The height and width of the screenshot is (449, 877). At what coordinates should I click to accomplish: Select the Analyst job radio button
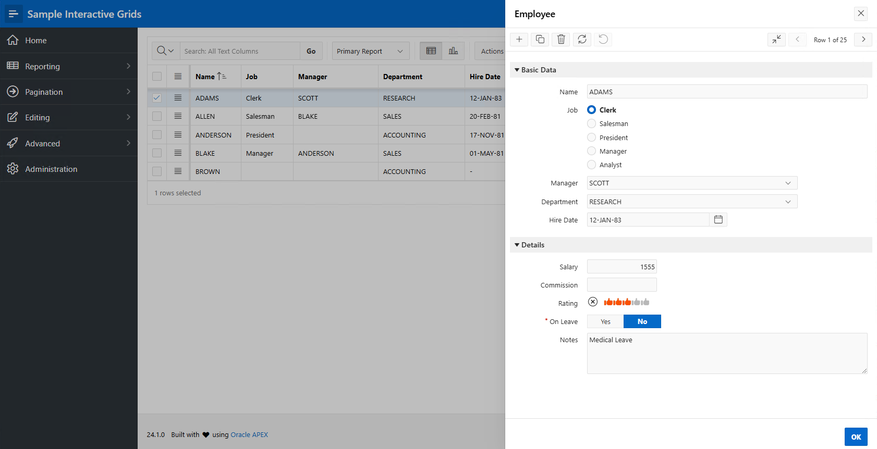[591, 165]
